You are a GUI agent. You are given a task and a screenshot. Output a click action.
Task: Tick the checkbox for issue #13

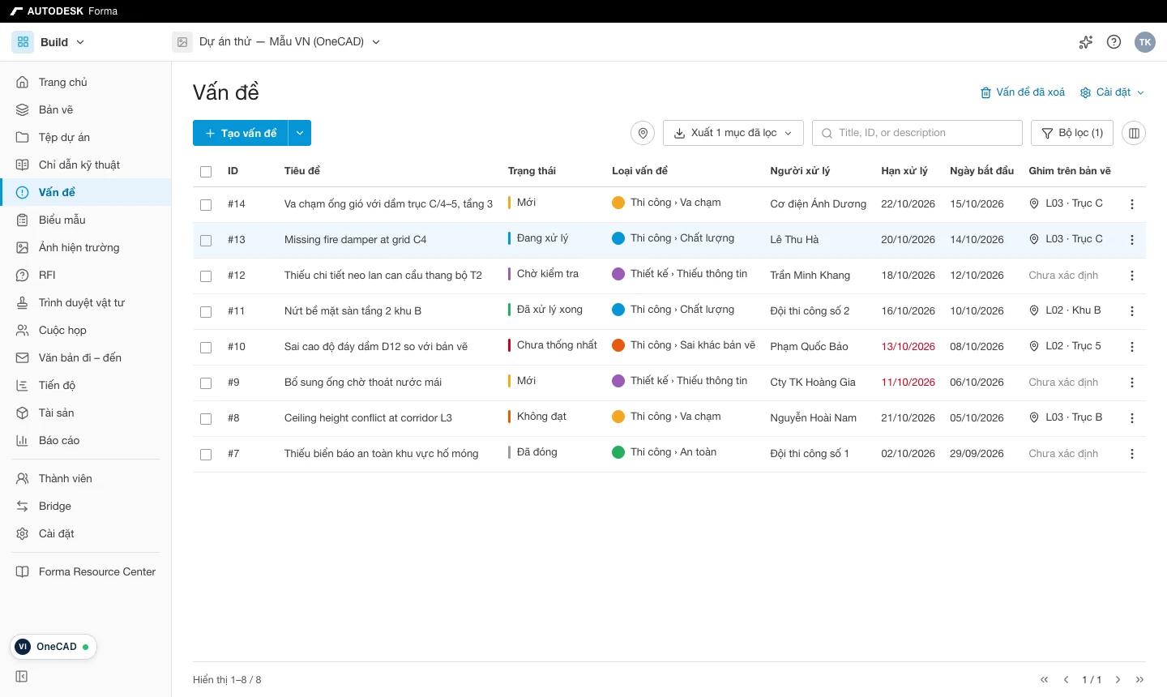(x=206, y=241)
